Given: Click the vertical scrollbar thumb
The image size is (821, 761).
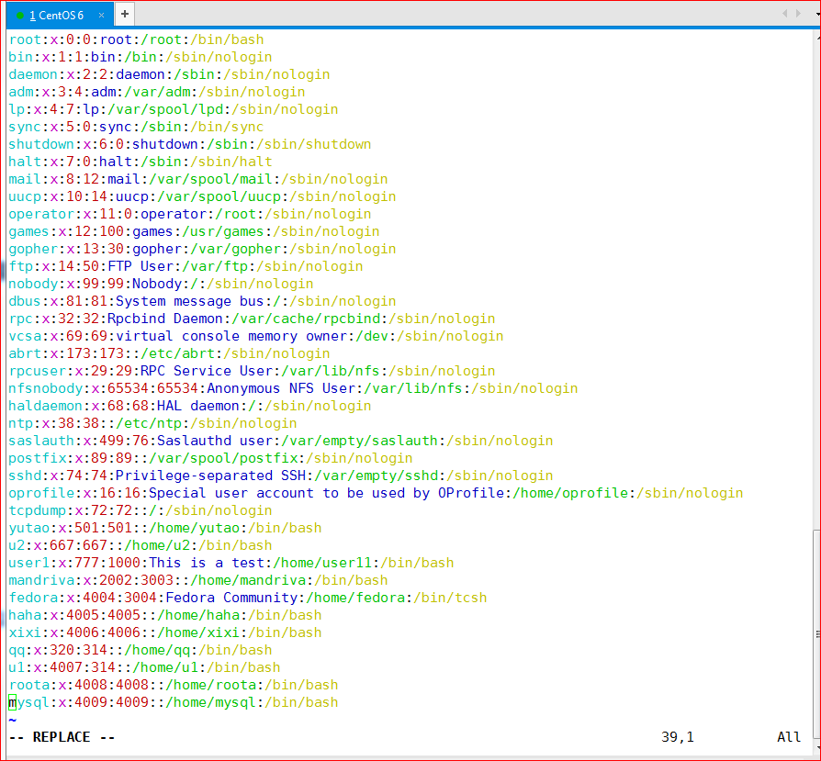Looking at the screenshot, I should click(x=816, y=633).
